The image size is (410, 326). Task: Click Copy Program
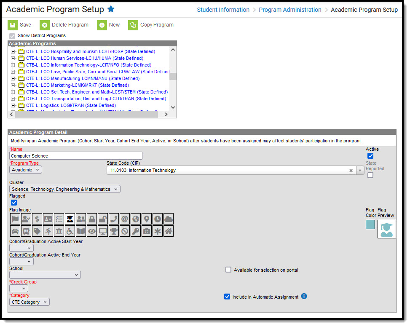pos(151,25)
